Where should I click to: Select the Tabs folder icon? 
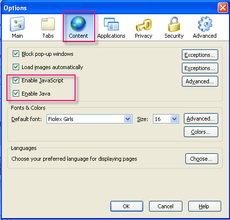(x=48, y=24)
